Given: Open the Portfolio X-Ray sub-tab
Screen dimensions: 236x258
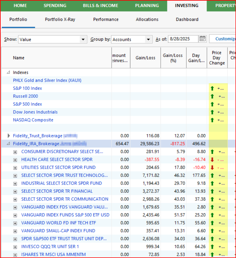Looking at the screenshot, I should point(60,19).
